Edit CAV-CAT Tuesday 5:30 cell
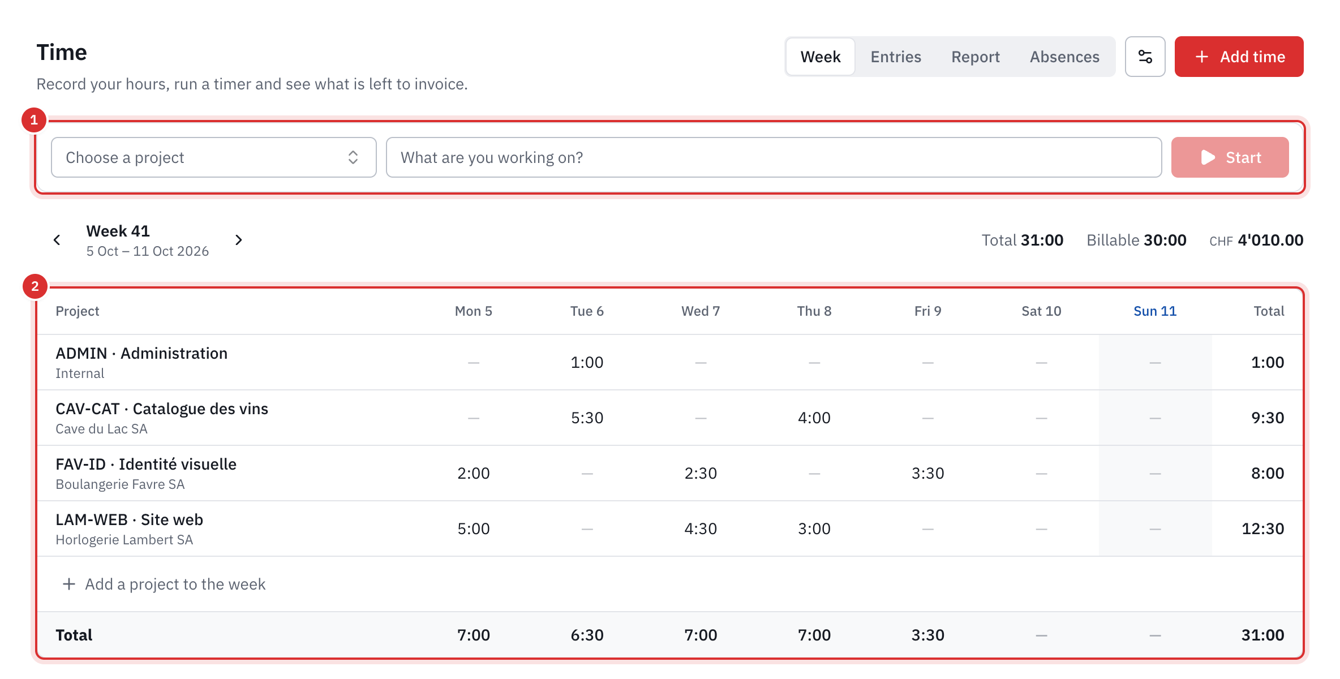The image size is (1340, 679). pos(587,418)
